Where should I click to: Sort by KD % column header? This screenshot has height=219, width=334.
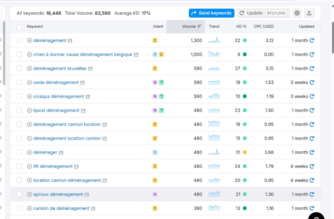241,26
